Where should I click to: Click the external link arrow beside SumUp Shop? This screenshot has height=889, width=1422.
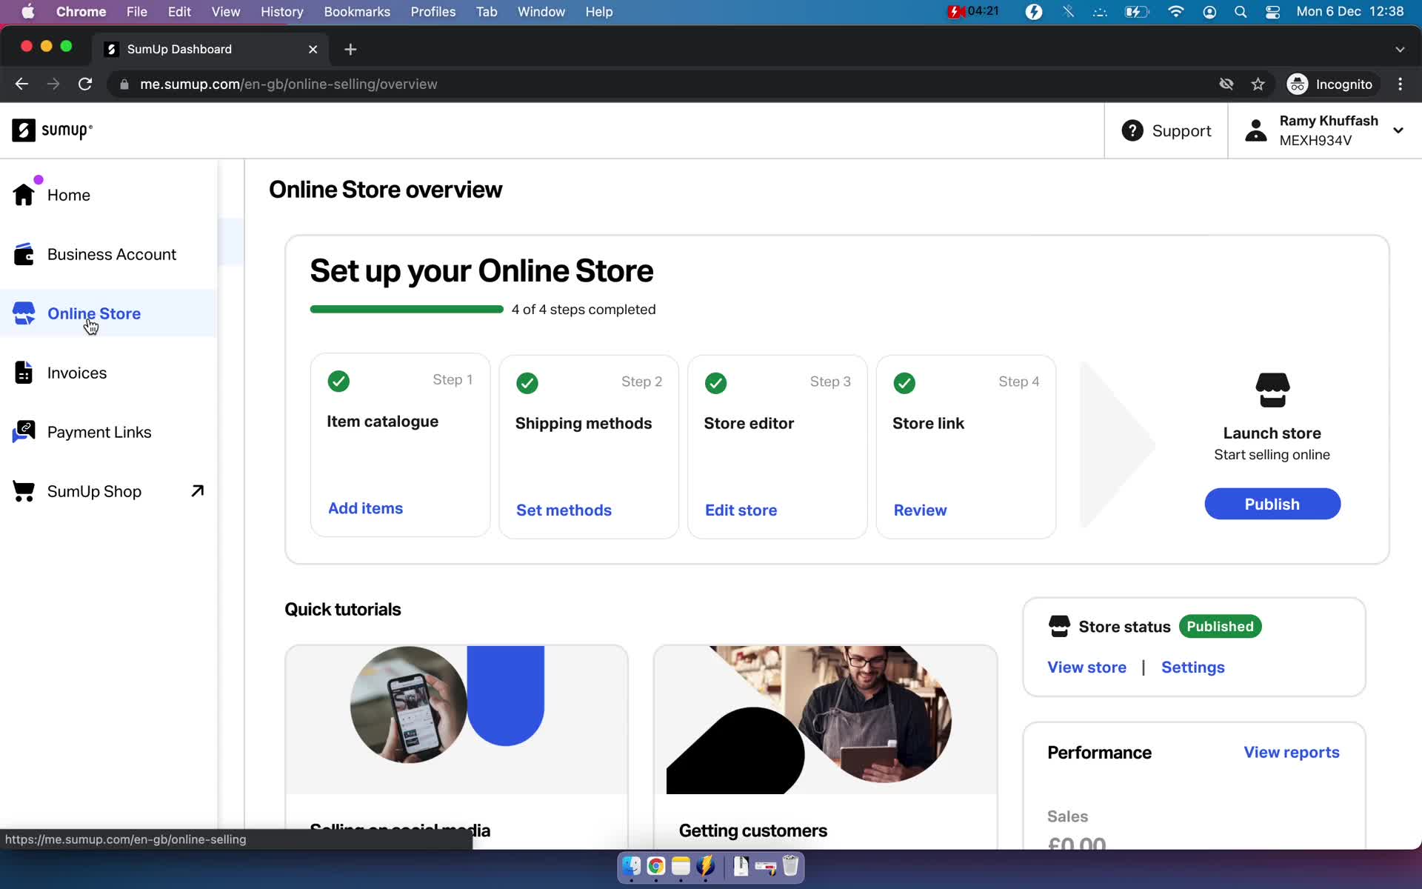[197, 490]
